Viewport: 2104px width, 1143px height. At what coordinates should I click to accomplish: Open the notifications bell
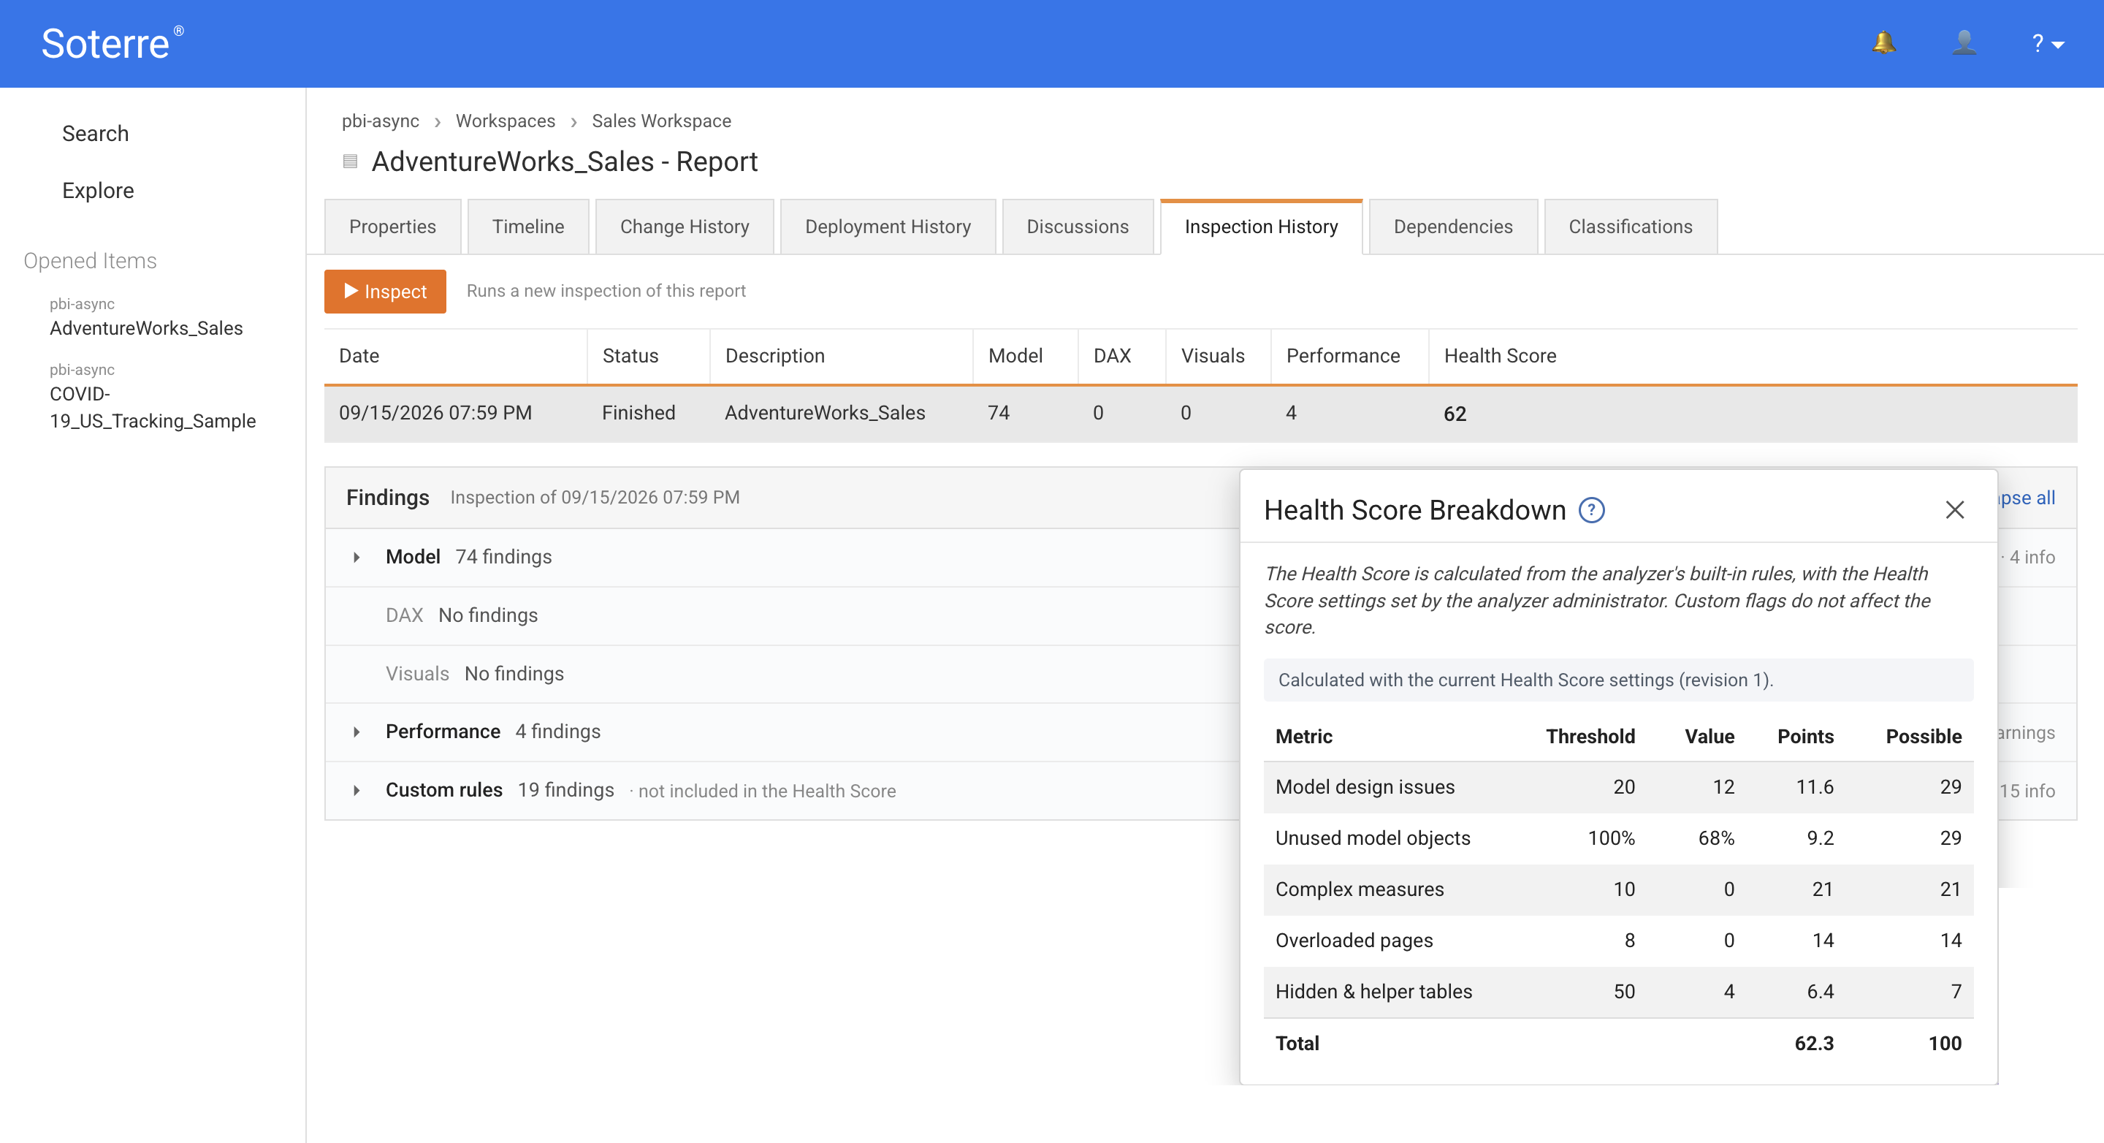(1883, 42)
